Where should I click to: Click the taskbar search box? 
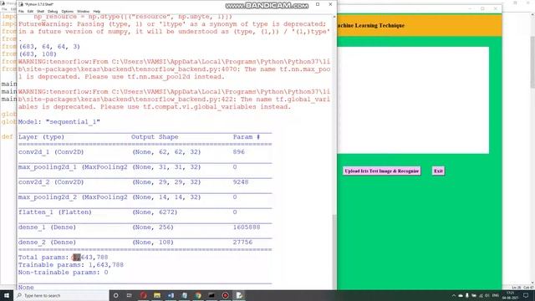tap(61, 295)
